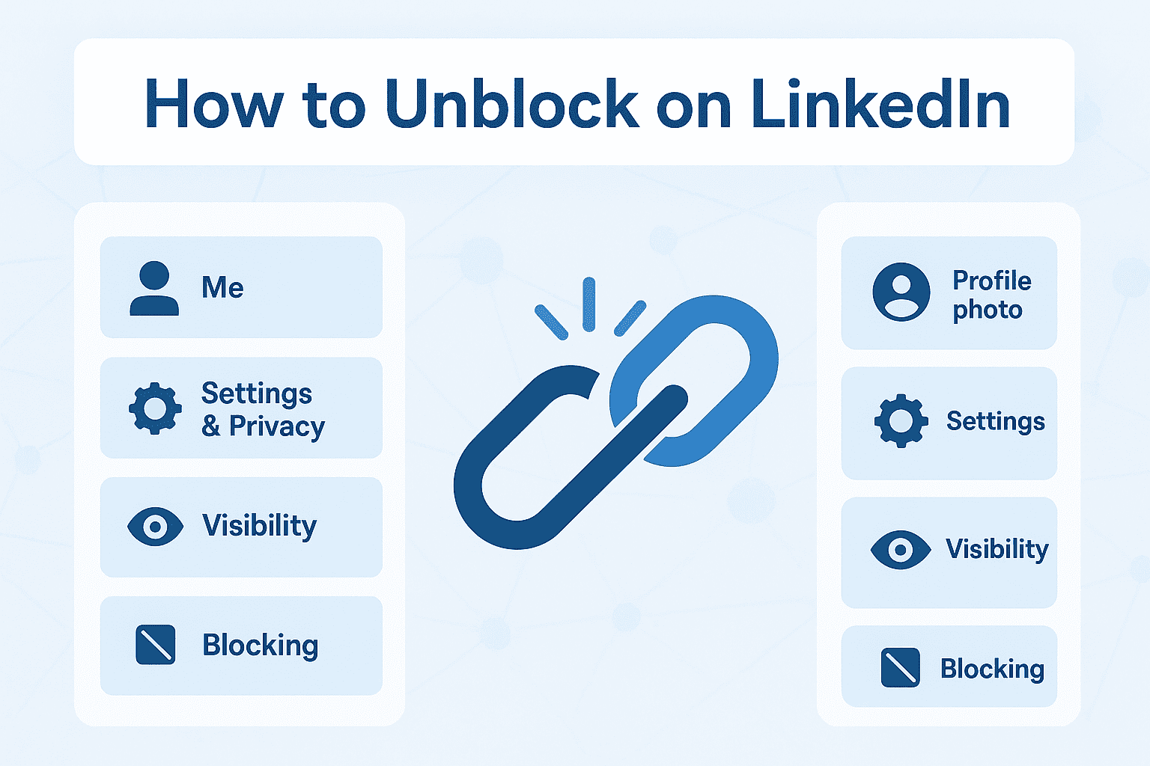
Task: Open the Me menu item
Action: pos(222,288)
